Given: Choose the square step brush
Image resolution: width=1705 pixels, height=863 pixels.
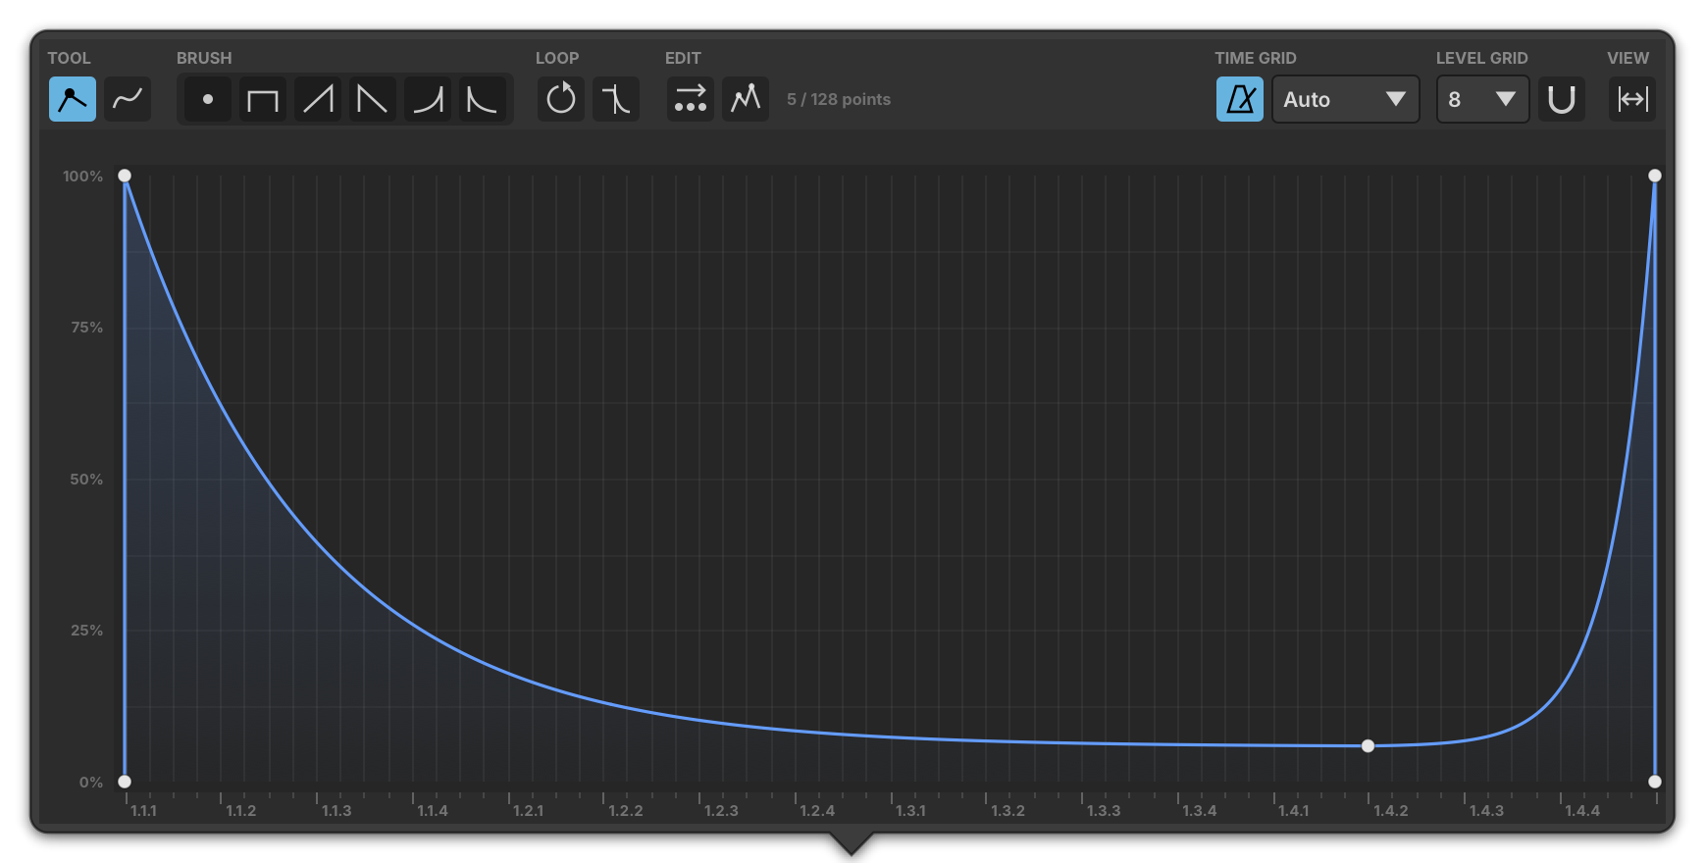Looking at the screenshot, I should pos(263,99).
